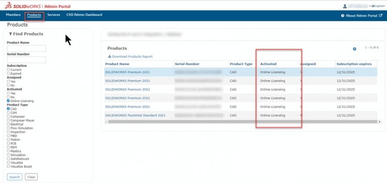This screenshot has height=183, width=387.
Task: Sort by Subscription expires column header
Action: [354, 64]
